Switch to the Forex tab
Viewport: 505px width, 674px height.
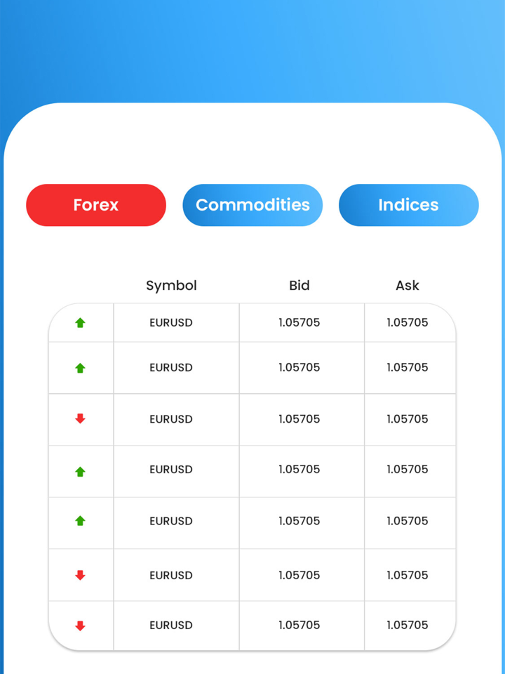click(96, 205)
